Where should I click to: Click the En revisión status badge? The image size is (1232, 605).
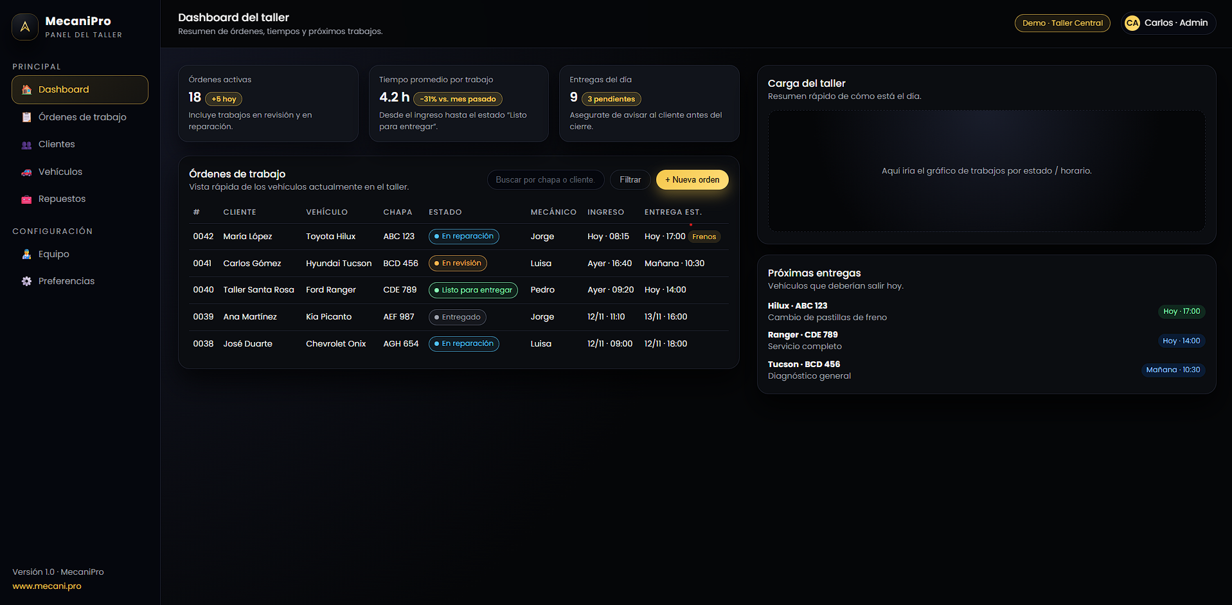(x=458, y=264)
